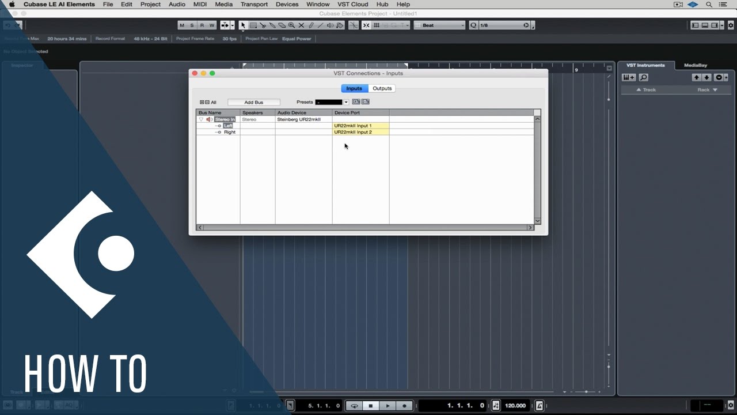
Task: Toggle the global Mute M button
Action: 182,25
